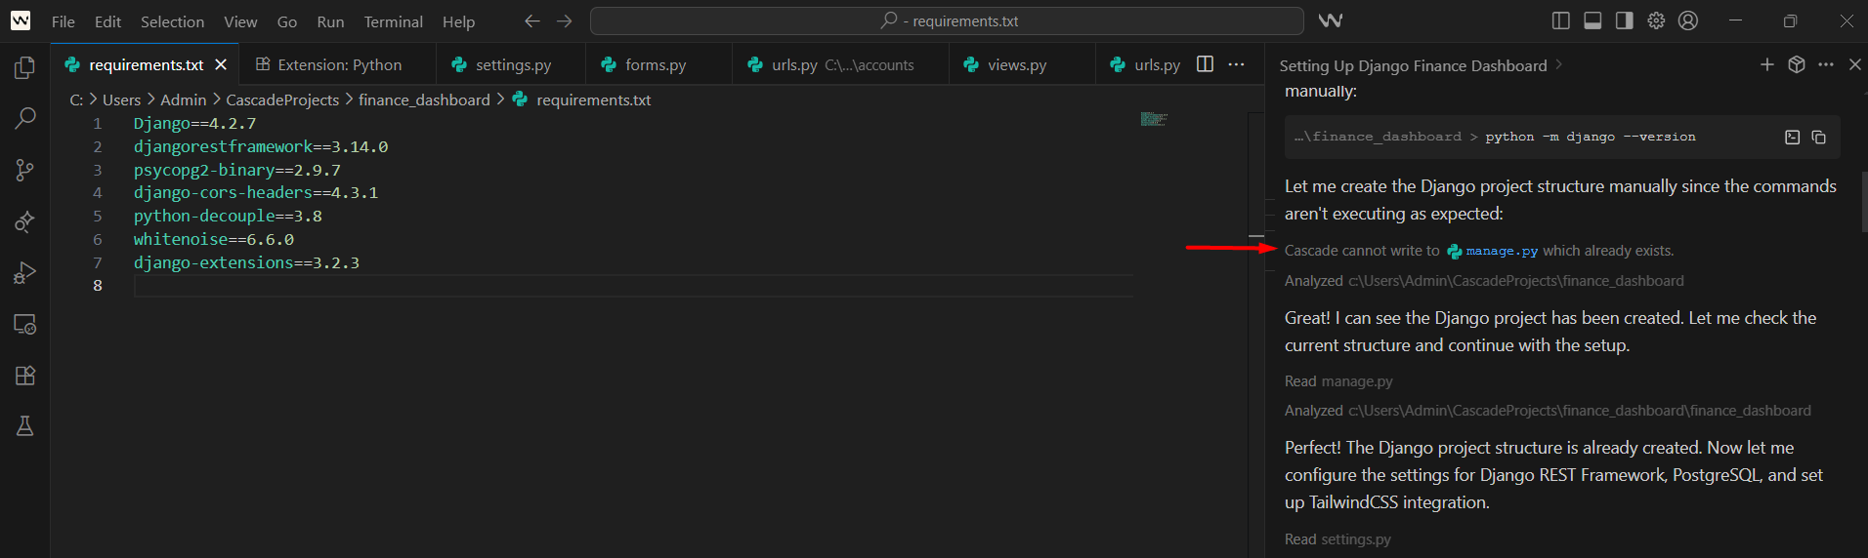Open the Selection menu
This screenshot has width=1868, height=558.
point(172,21)
